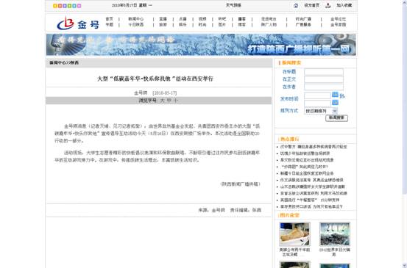407x268 pixels.
Task: Select the green theme color square
Action: [70, 6]
